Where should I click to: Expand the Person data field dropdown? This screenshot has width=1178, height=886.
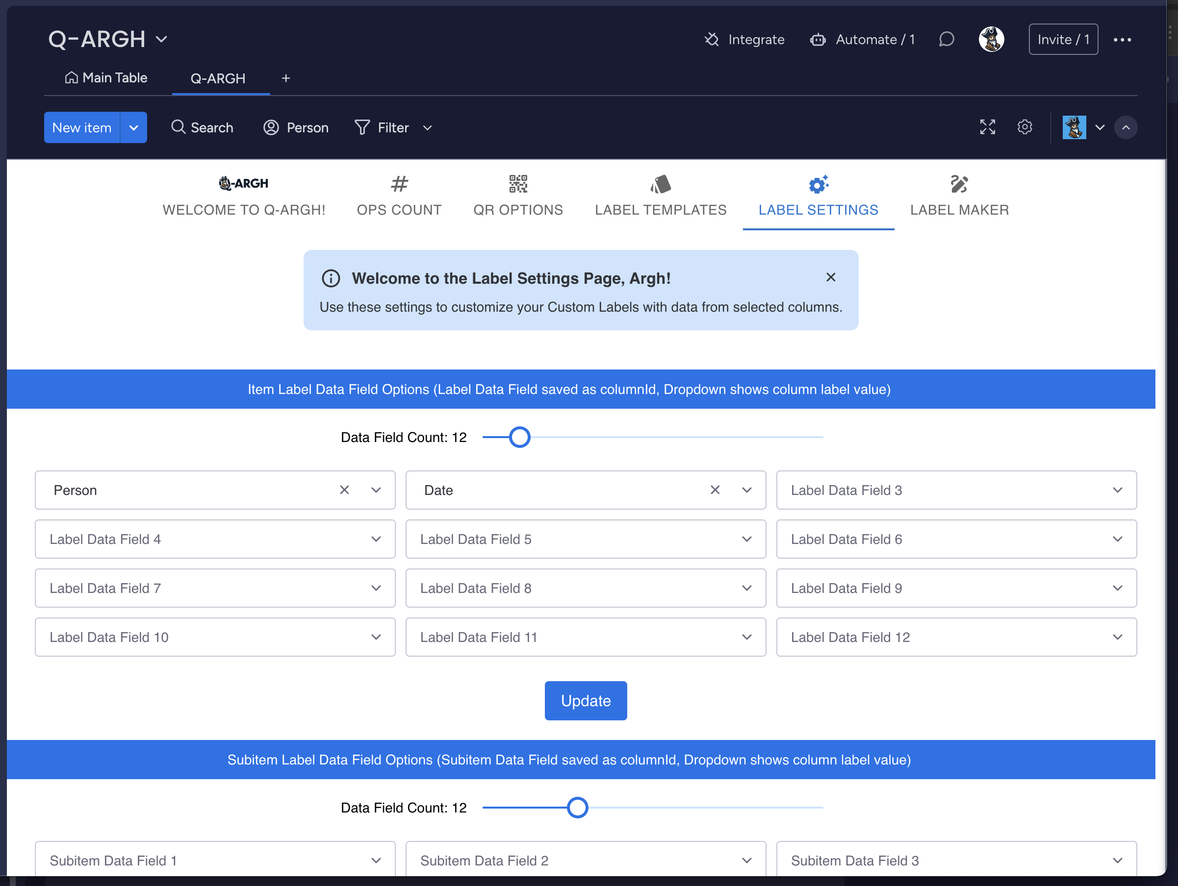(x=376, y=491)
